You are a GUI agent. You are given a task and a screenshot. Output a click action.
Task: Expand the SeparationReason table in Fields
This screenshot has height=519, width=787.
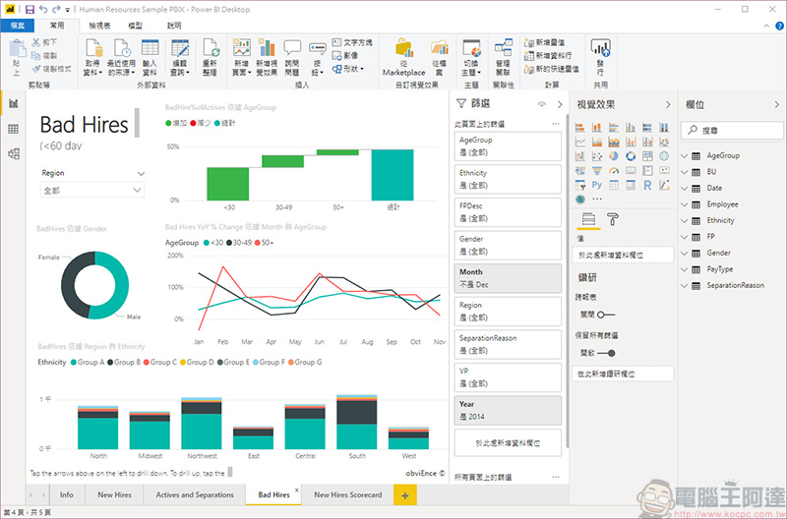684,286
